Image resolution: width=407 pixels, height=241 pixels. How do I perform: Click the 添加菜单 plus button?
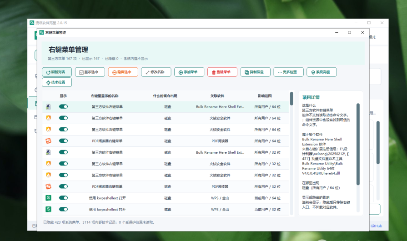pos(189,72)
